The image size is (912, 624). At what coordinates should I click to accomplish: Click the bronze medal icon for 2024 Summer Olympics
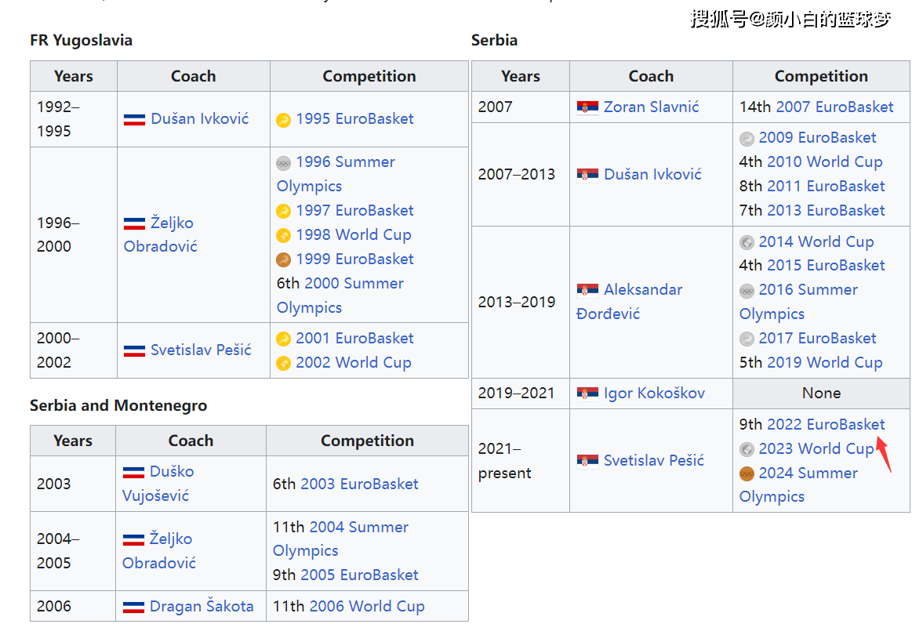click(x=747, y=474)
